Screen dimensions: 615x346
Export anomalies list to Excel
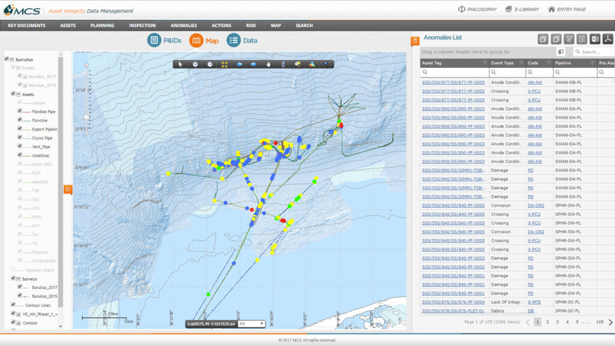pos(595,39)
